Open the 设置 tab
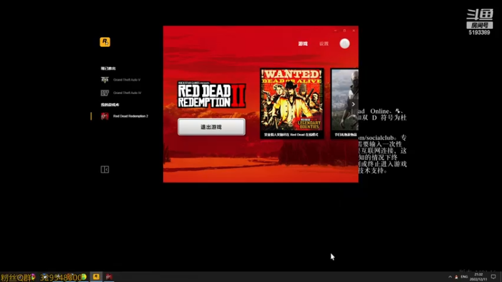The height and width of the screenshot is (282, 502). [324, 43]
